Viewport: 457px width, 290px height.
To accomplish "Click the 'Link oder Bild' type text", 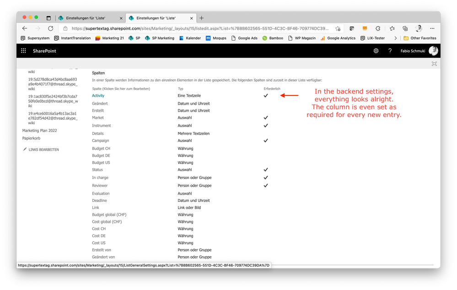I will point(189,208).
